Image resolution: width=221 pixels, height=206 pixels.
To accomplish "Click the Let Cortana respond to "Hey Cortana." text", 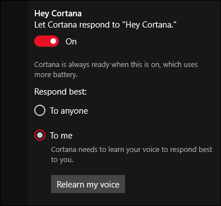I will [x=105, y=25].
